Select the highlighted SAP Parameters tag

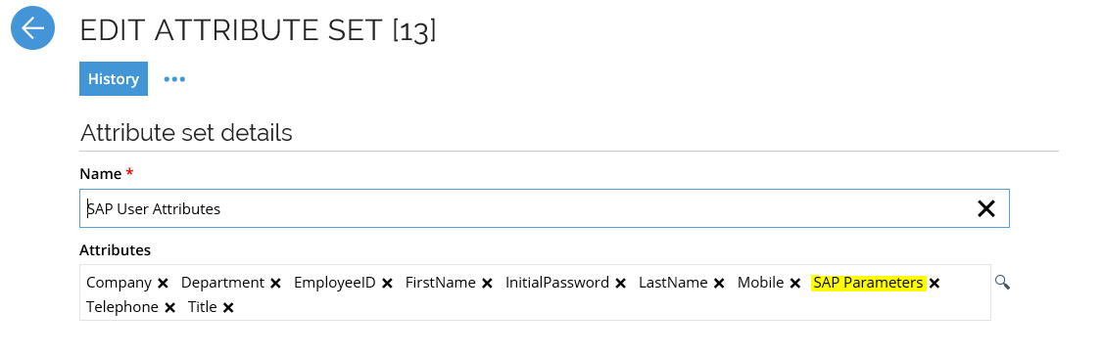pyautogui.click(x=868, y=282)
